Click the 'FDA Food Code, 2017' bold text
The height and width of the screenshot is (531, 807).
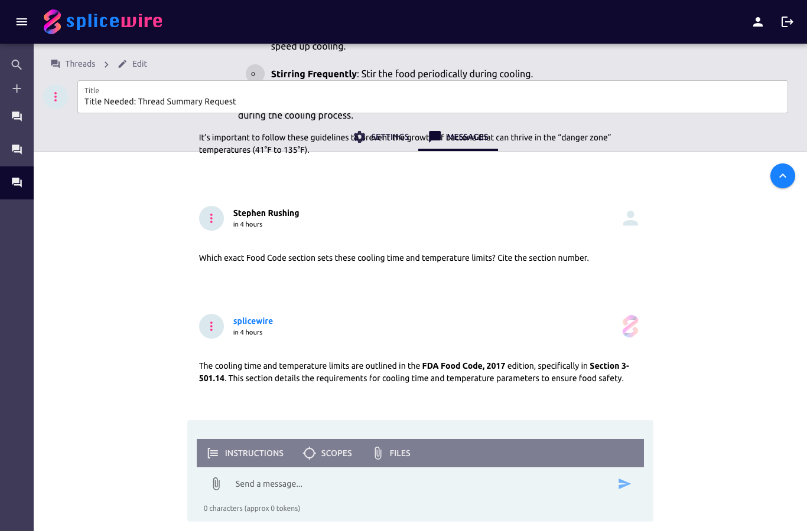[x=464, y=366]
